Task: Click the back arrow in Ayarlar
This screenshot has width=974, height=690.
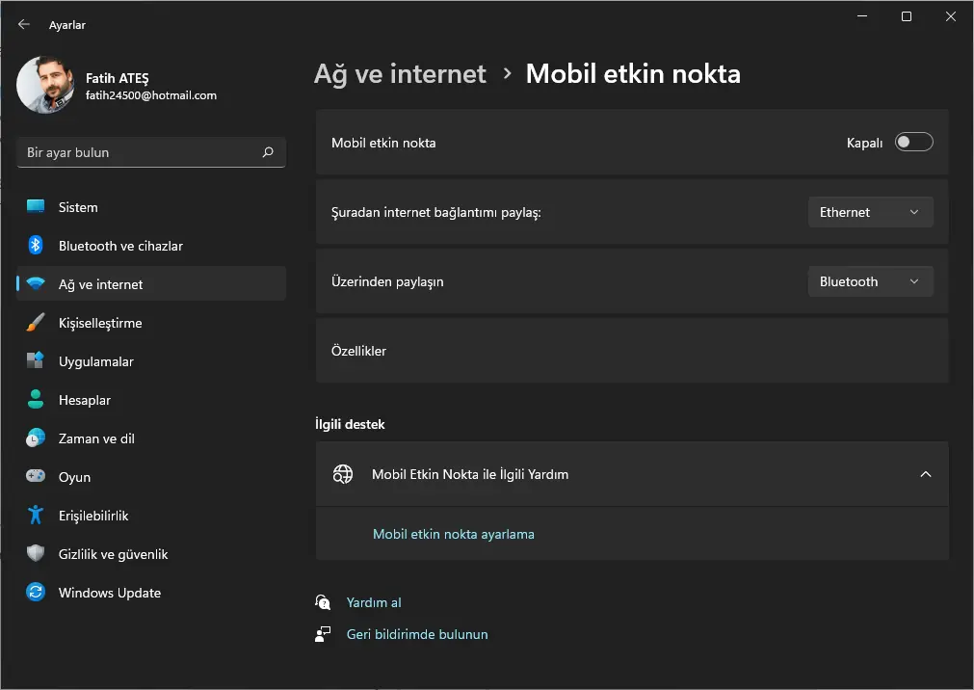Action: pyautogui.click(x=22, y=23)
